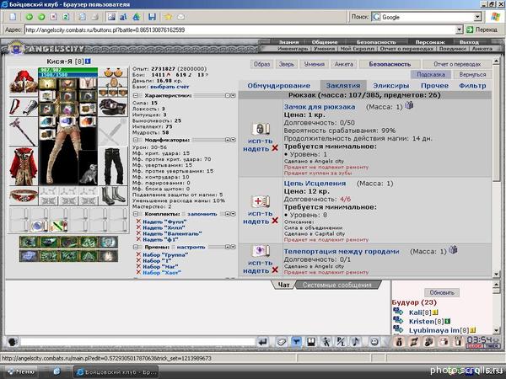Click the exchange arrows icon in bottom bar
Viewport: 506px width, 379px height.
414,342
